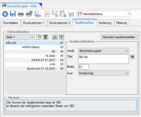Open the Zeile 1 dropdown
Screen dimensions: 141x117
[20, 37]
